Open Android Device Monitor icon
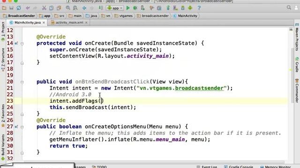This screenshot has height=168, width=300. click(x=190, y=8)
